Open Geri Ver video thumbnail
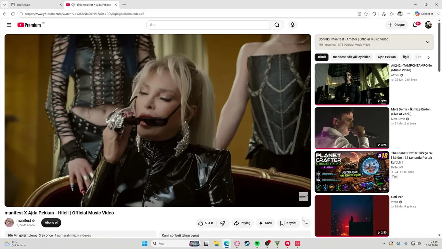 352,216
